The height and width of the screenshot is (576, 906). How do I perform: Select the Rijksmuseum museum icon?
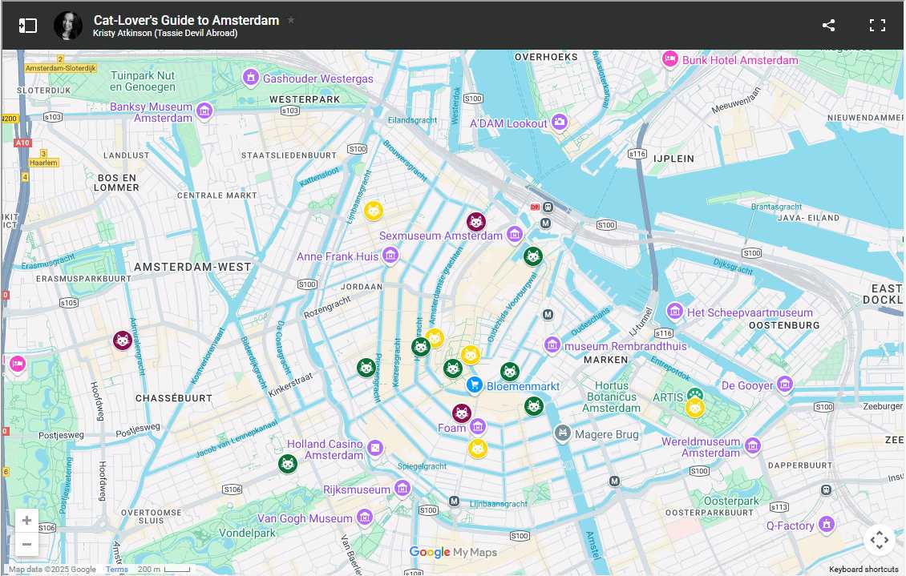click(402, 488)
